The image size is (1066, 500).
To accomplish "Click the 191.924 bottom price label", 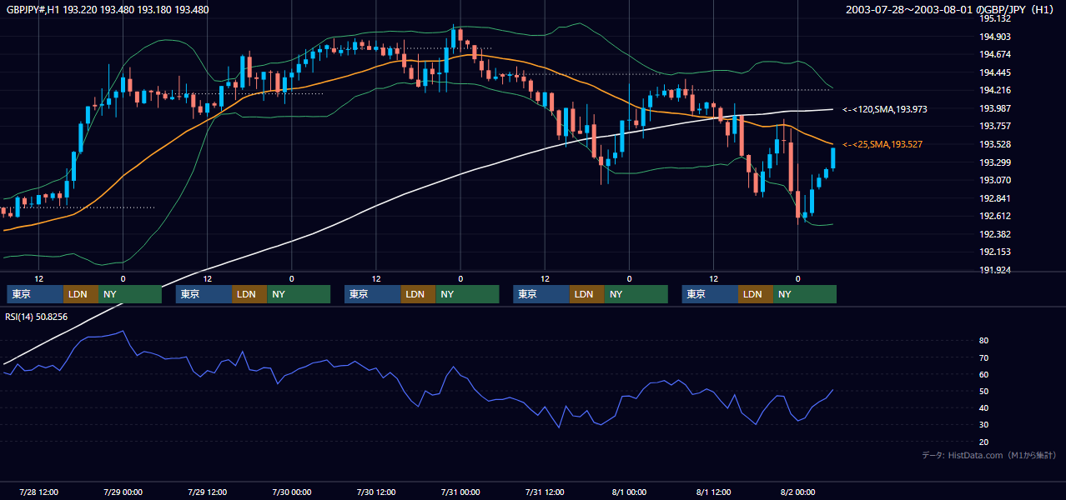I will tap(995, 270).
